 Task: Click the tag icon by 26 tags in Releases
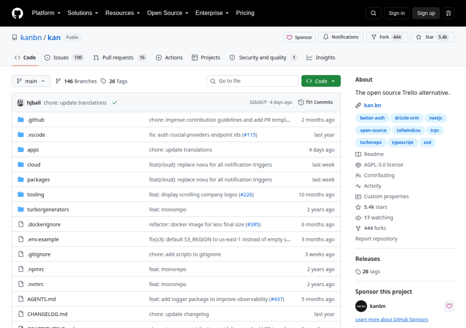click(x=358, y=272)
